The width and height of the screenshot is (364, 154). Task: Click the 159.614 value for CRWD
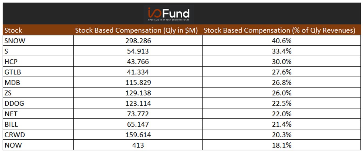(x=138, y=135)
